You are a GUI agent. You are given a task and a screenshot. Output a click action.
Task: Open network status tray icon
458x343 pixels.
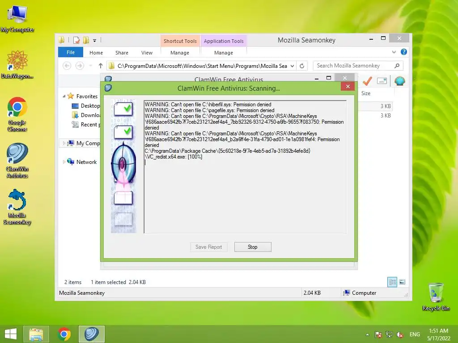click(389, 335)
